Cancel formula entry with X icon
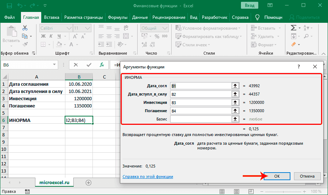This screenshot has width=328, height=195. pos(75,65)
